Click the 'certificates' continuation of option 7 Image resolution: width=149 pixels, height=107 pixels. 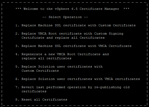click(34, 92)
